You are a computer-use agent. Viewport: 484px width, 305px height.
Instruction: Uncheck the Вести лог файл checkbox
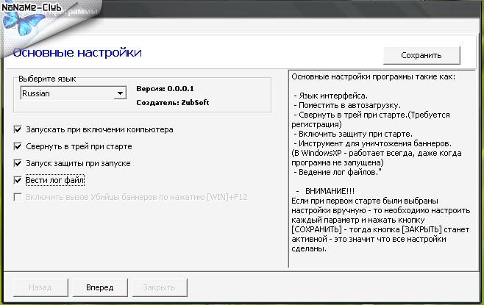point(18,180)
